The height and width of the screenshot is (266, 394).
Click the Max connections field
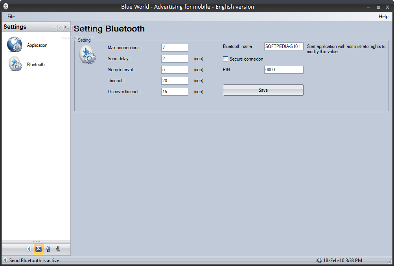(x=175, y=48)
